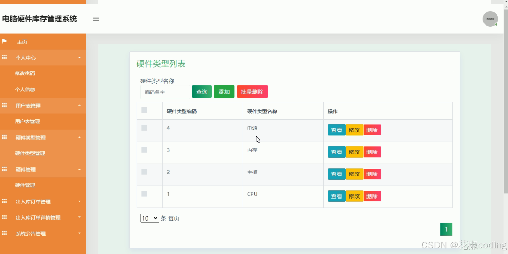The width and height of the screenshot is (508, 254).
Task: Open 修改密码 in sidebar
Action: (x=25, y=73)
